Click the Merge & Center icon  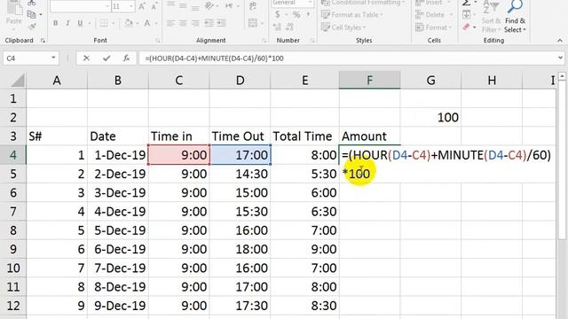click(253, 23)
